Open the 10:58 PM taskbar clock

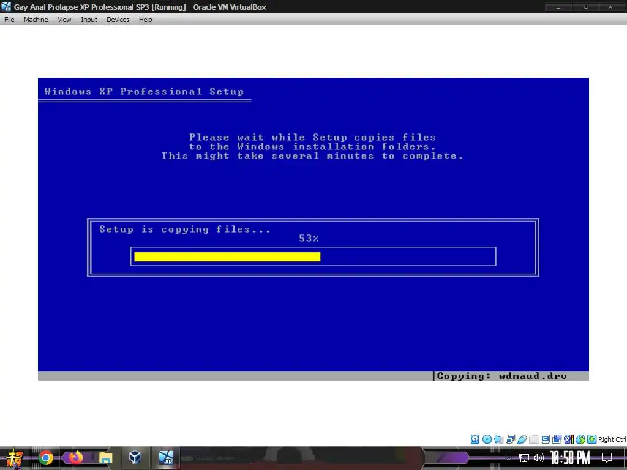[570, 458]
